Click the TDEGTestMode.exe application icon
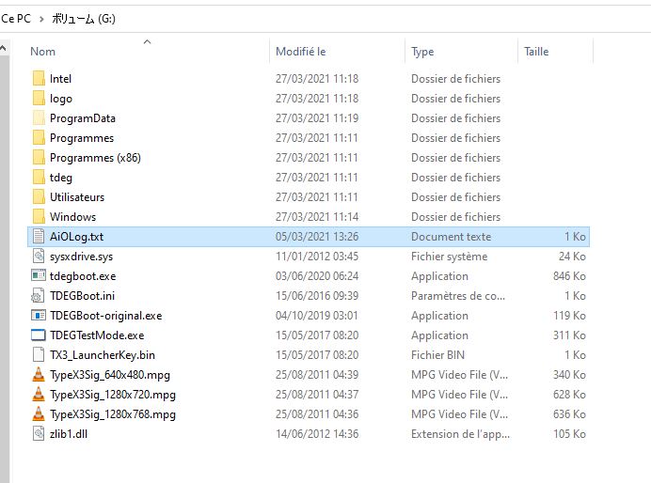The width and height of the screenshot is (651, 483). tap(39, 335)
